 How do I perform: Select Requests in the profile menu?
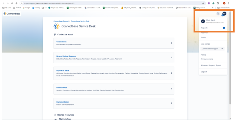pos(204,28)
